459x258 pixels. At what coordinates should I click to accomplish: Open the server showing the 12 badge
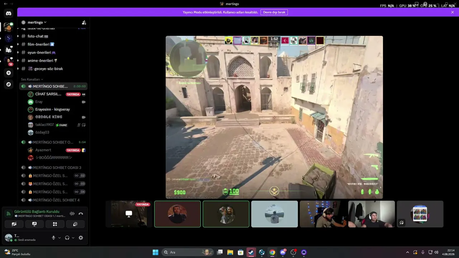coord(9,61)
